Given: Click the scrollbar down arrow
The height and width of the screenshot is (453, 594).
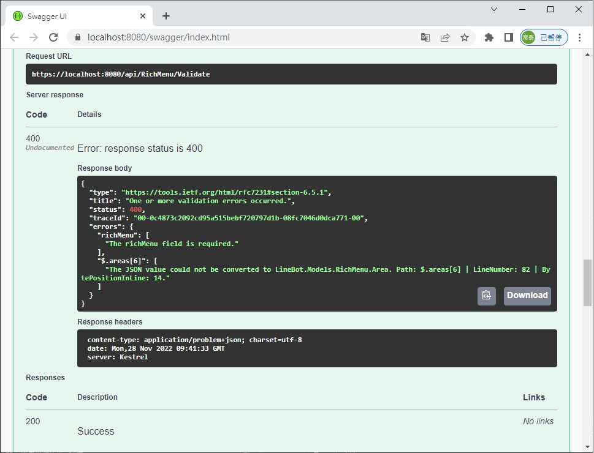Looking at the screenshot, I should (x=587, y=447).
